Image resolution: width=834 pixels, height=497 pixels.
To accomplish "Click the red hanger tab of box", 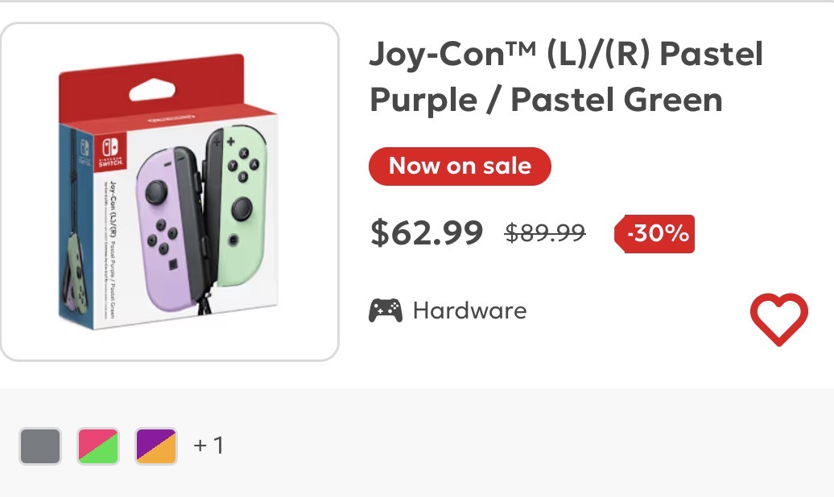I will point(151,88).
